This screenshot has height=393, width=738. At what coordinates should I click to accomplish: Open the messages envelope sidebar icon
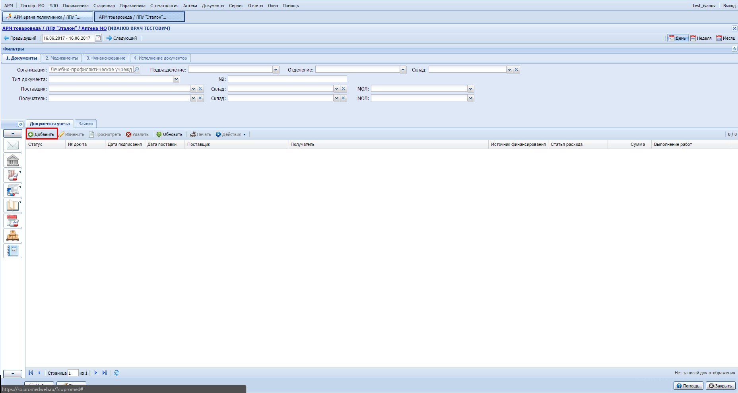(x=13, y=145)
